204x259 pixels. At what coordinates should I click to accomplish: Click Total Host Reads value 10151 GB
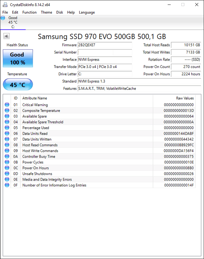[186, 45]
